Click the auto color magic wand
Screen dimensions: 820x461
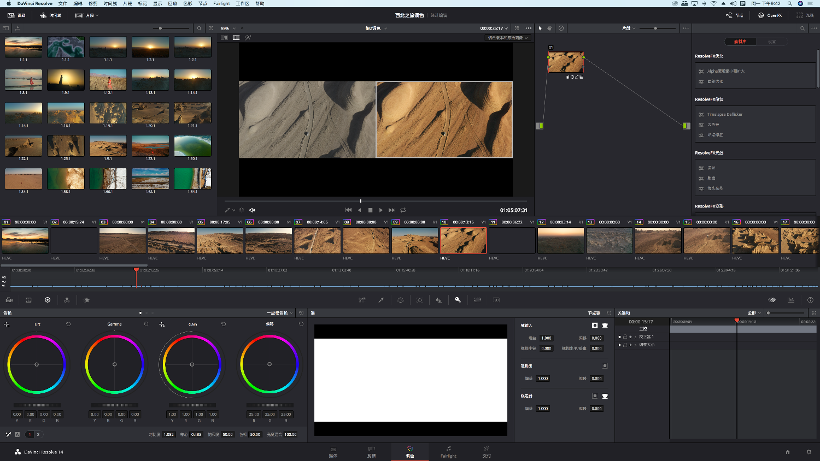(x=8, y=435)
